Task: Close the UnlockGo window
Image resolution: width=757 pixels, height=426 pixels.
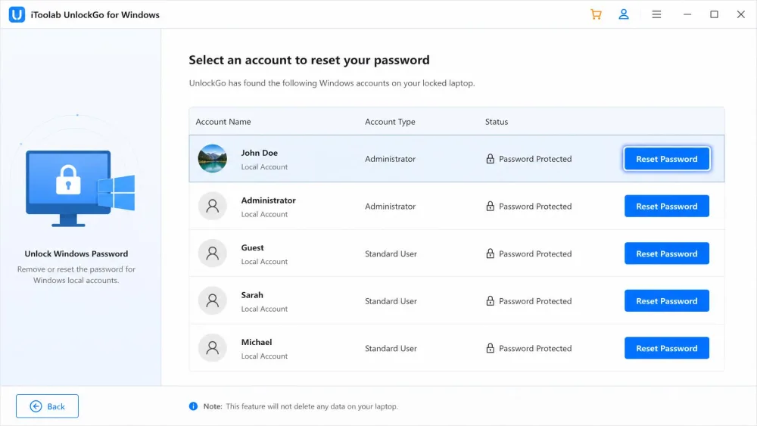Action: 740,14
